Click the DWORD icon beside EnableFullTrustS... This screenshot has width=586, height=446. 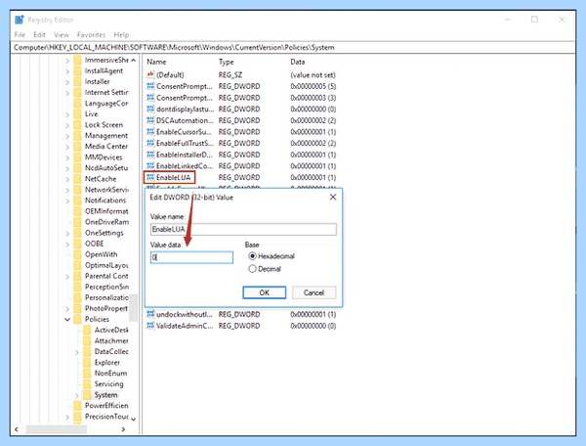click(150, 144)
